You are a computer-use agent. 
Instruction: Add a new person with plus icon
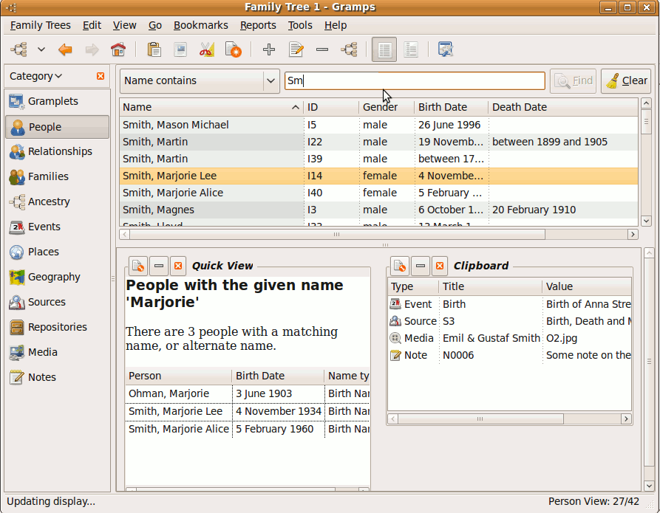click(269, 49)
